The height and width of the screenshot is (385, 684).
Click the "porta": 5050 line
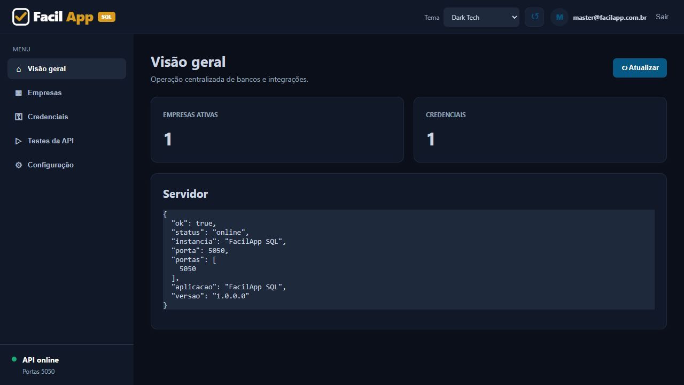coord(200,251)
